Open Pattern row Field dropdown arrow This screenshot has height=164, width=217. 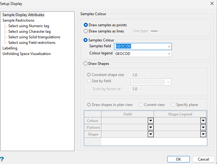[x=151, y=128]
